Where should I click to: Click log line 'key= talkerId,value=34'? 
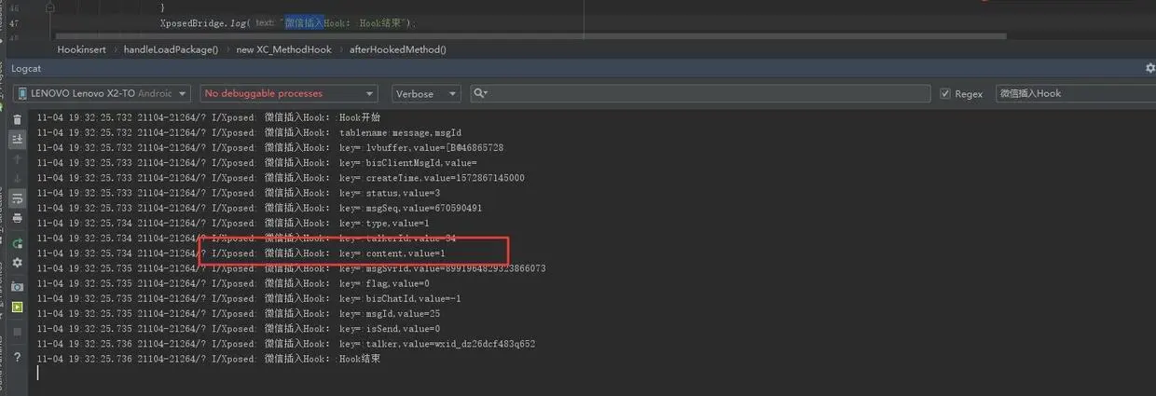click(x=246, y=239)
